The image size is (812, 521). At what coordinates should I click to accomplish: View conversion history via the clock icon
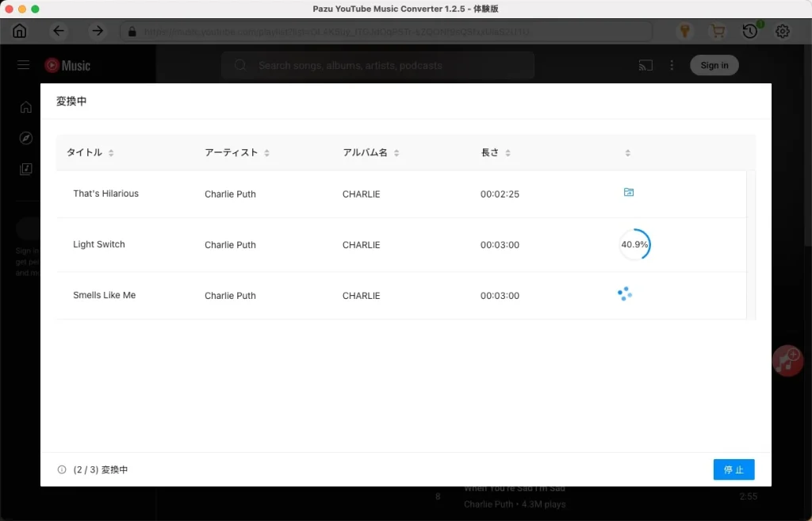click(750, 30)
